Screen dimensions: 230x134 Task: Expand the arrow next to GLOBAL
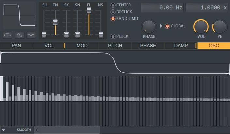(161, 26)
